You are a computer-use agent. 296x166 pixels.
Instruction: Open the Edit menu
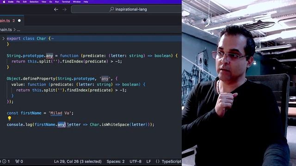coord(25,2)
